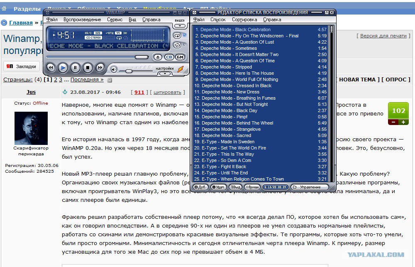Click the green plus vote button
Screen dimensions: 415x267
click(403, 122)
